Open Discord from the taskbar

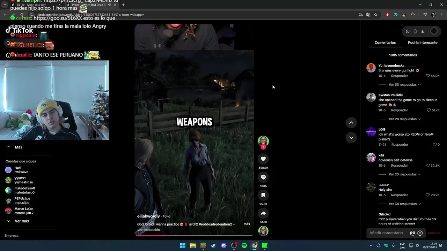(x=224, y=245)
